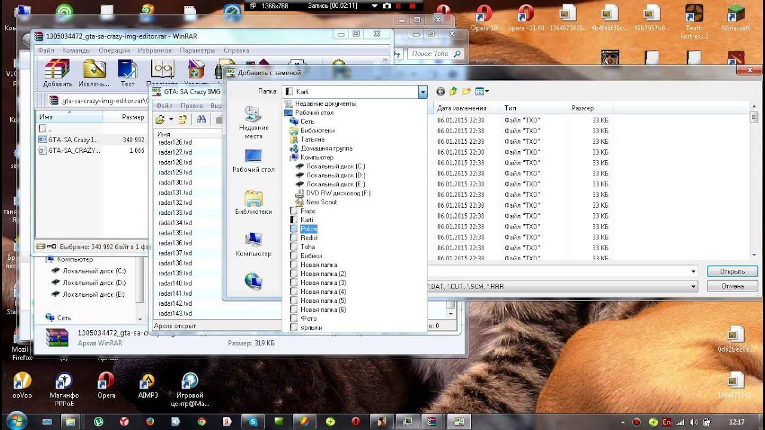Screen dimensions: 765x430
Task: Open the Team Fortress 2 desktop shortcut
Action: tap(694, 22)
